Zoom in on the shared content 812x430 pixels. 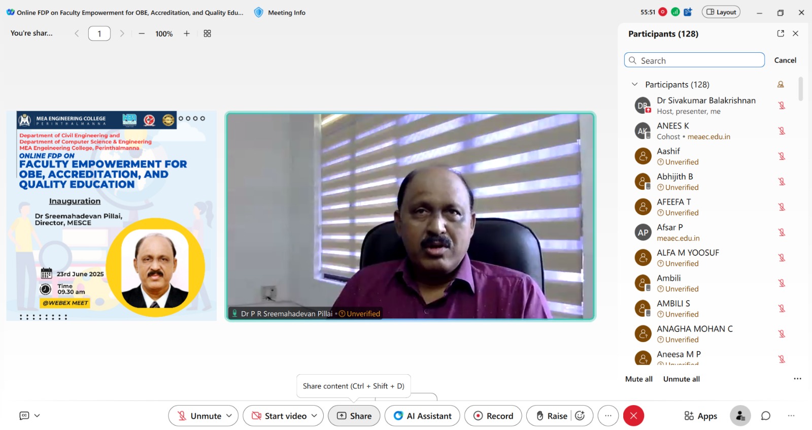(187, 34)
